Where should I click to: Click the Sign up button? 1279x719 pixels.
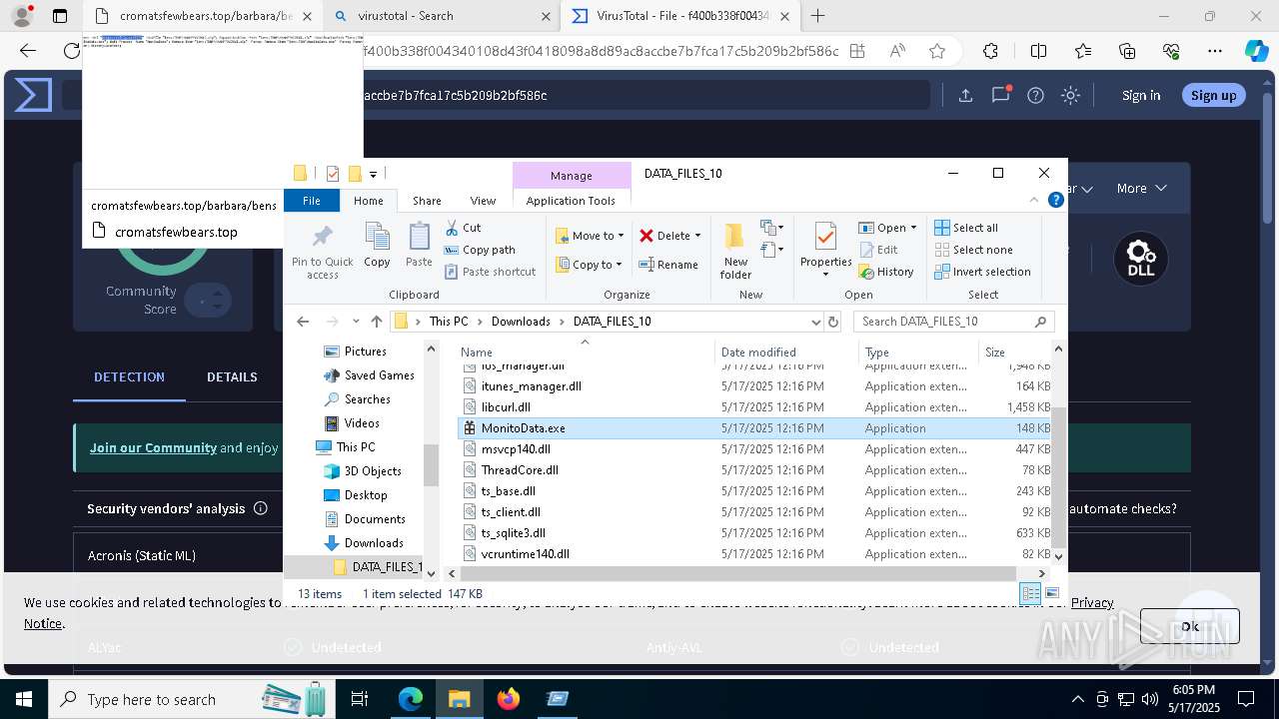click(1214, 95)
